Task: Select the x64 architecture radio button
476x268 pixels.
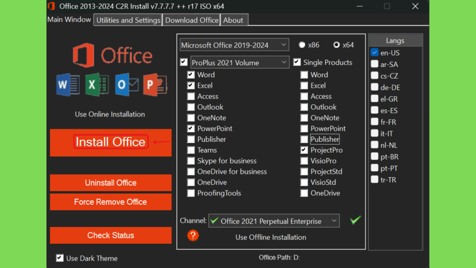Action: (337, 45)
